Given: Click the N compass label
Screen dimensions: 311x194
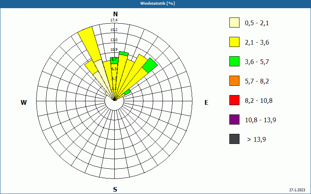Looking at the screenshot, I should 115,14.
